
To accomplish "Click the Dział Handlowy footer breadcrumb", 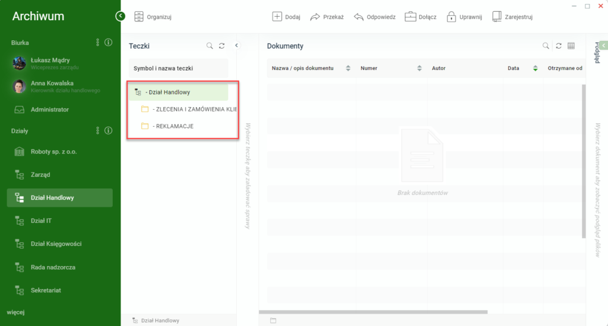I will tap(156, 321).
